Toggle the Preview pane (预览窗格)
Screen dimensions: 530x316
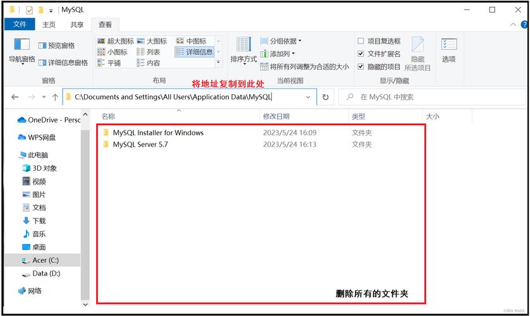click(x=56, y=46)
